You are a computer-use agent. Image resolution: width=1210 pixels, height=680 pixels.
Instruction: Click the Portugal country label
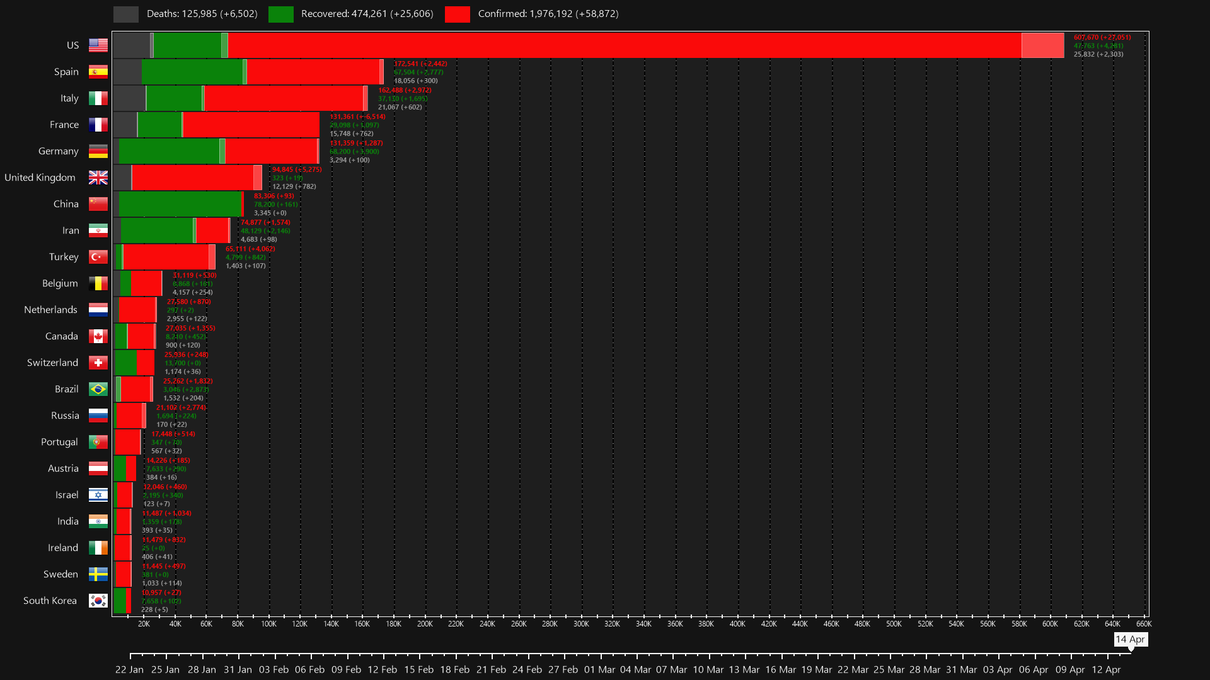59,442
